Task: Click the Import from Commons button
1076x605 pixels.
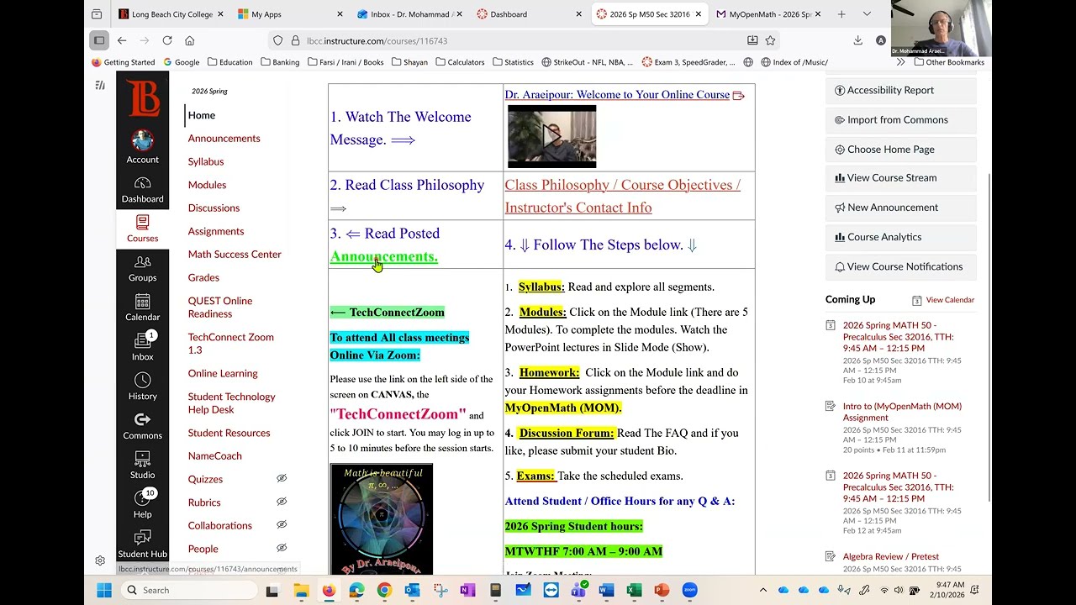Action: tap(900, 120)
